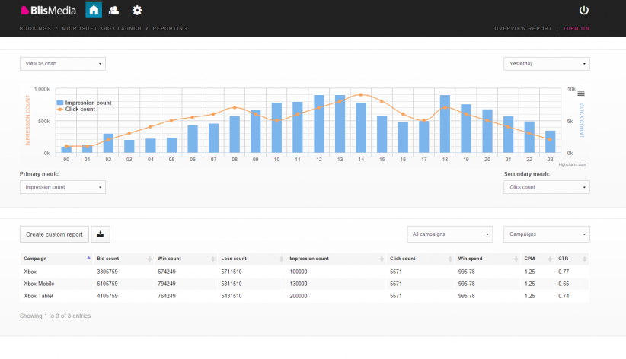This screenshot has height=359, width=626.
Task: Click the BlisMedia logo
Action: (x=48, y=11)
